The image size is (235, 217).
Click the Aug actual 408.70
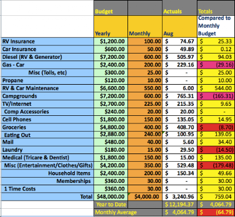point(180,128)
